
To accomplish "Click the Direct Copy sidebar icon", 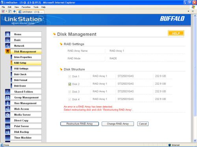I will (7, 120).
